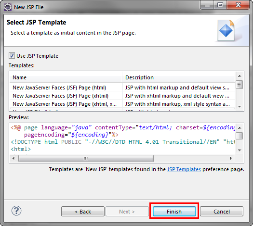Click the preview horizontal scroll right arrow

point(231,158)
